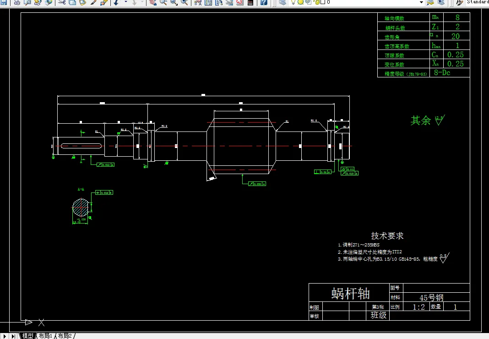Select the Match Properties brush tool

(93, 2)
